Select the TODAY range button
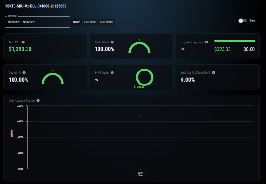Screen dimensions: 266x184 (x=76, y=22)
